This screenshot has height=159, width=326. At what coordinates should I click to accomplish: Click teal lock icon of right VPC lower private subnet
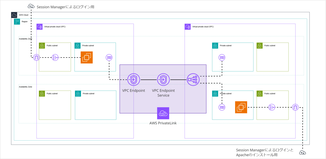click(215, 94)
